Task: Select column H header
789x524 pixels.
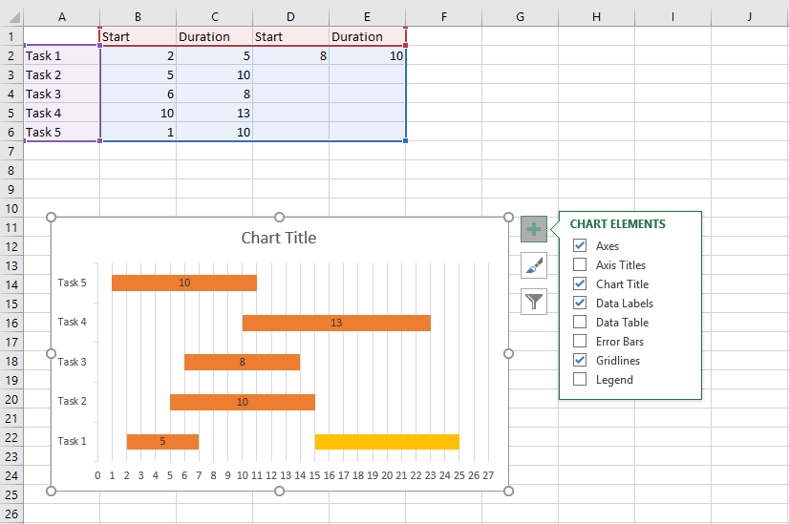Action: coord(597,17)
